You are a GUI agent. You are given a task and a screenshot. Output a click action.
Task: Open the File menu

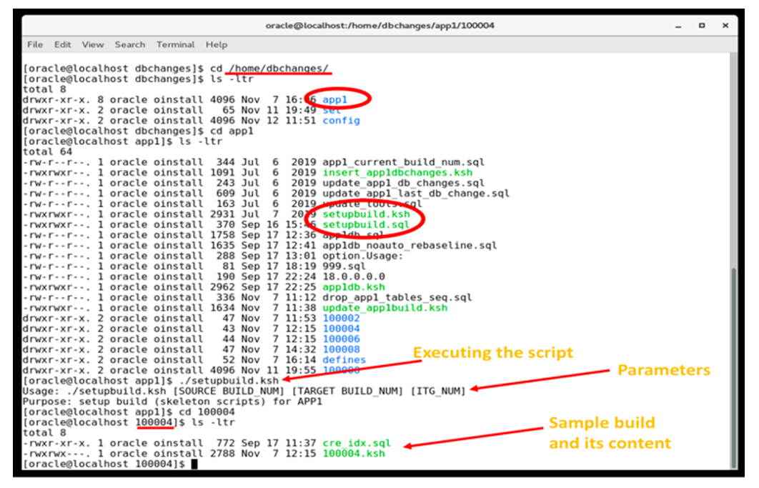point(35,44)
